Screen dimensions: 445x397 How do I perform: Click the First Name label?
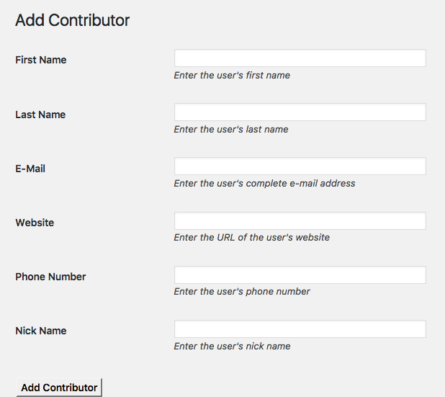tap(40, 60)
